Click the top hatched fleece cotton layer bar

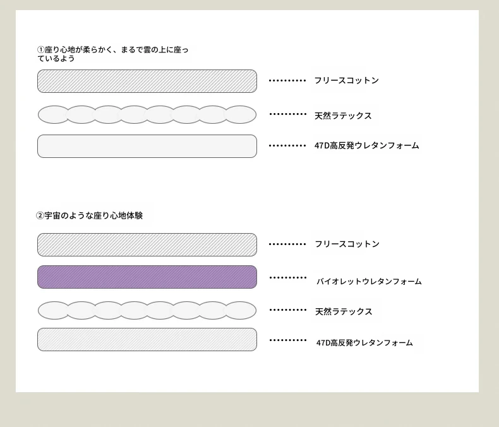pos(147,81)
